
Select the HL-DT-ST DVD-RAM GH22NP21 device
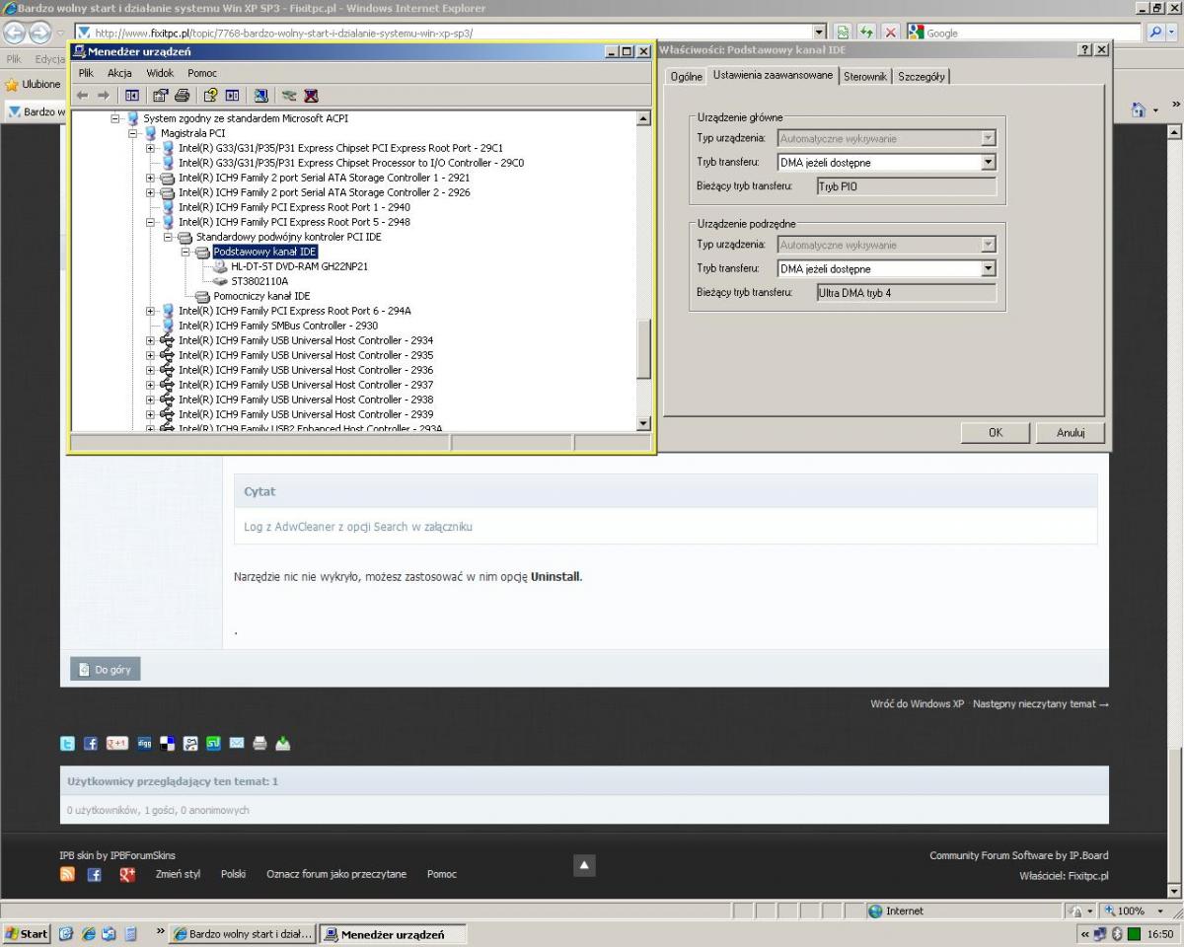(x=300, y=266)
